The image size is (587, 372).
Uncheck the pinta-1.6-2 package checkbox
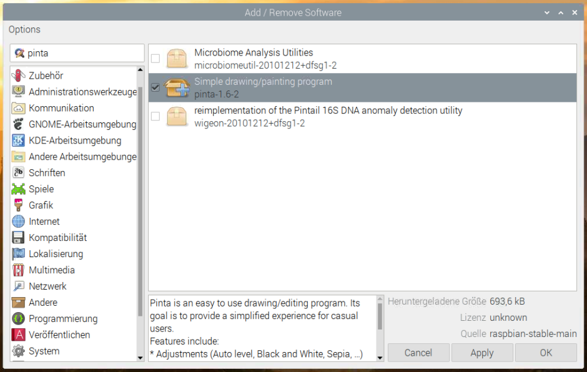click(x=155, y=88)
